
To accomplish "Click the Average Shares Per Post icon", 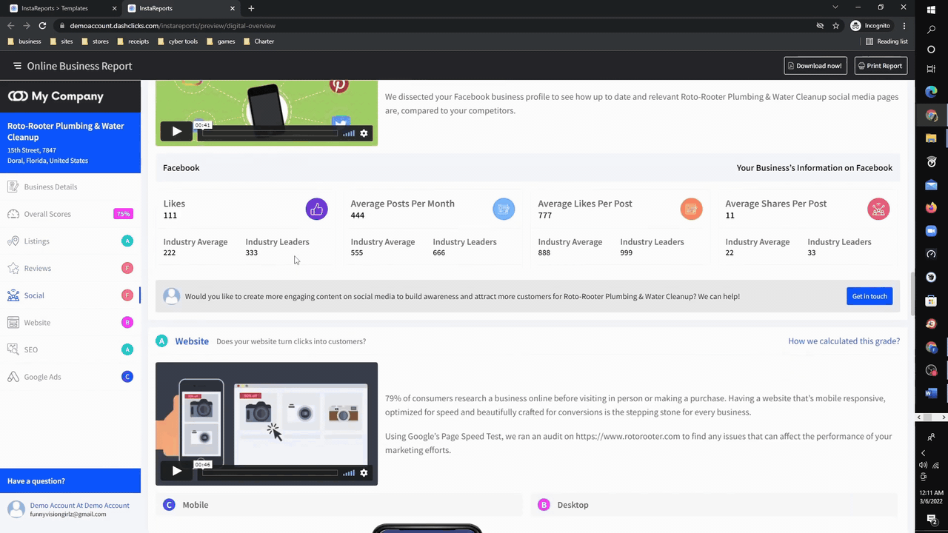I will tap(878, 209).
